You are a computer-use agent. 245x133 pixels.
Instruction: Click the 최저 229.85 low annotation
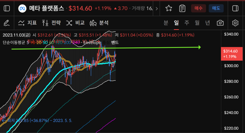37,121
